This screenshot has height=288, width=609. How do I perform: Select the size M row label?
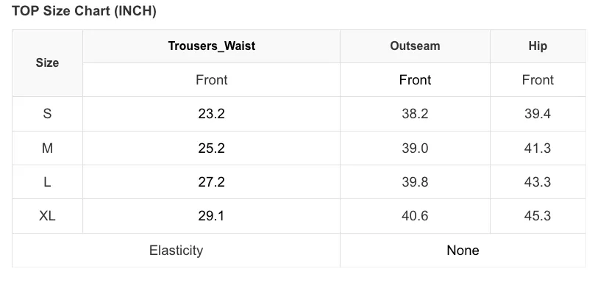(47, 148)
